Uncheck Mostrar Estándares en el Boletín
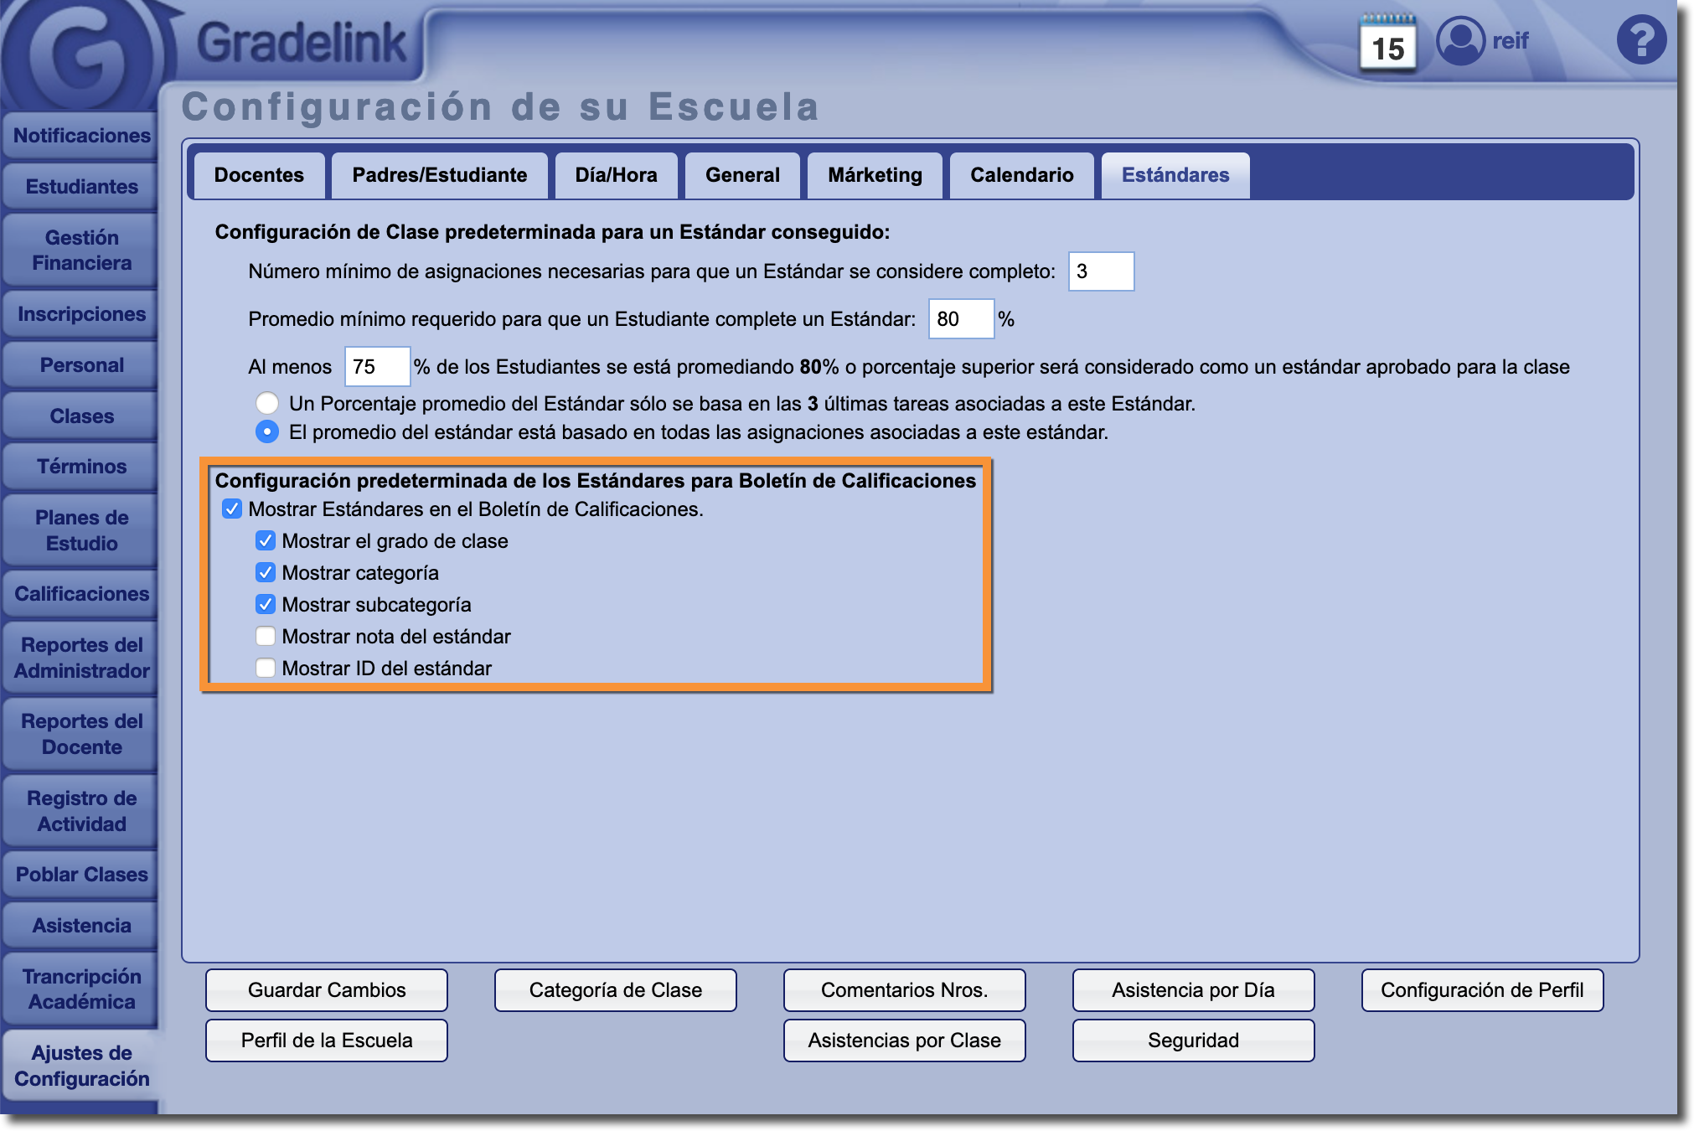 pyautogui.click(x=232, y=509)
